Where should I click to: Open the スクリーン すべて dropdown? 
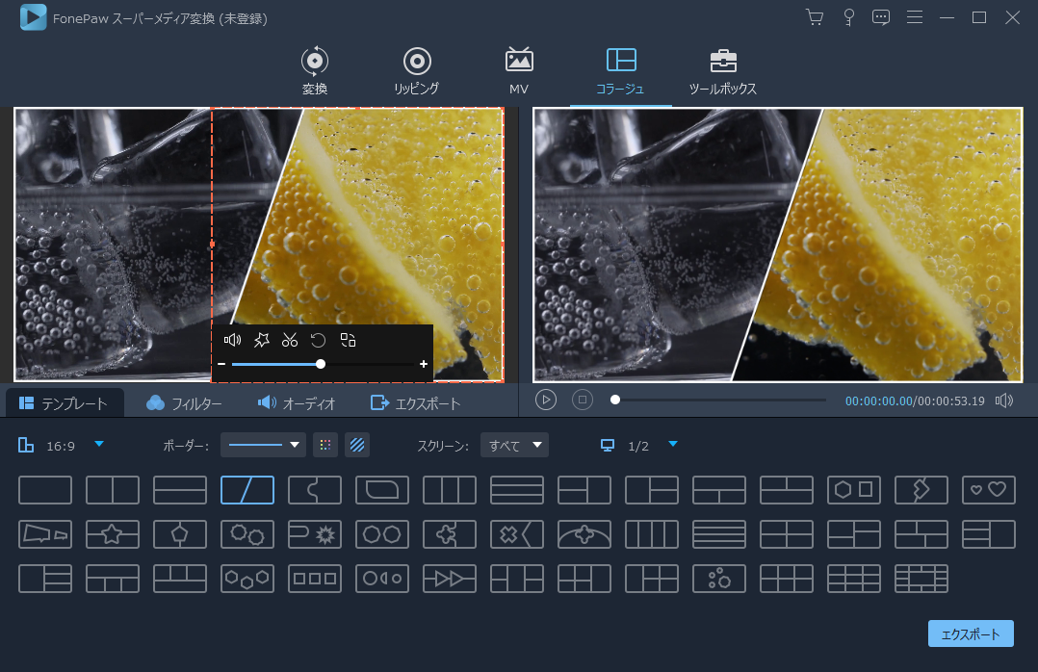[514, 445]
